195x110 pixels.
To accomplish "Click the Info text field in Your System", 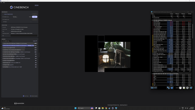I will 24,36.
